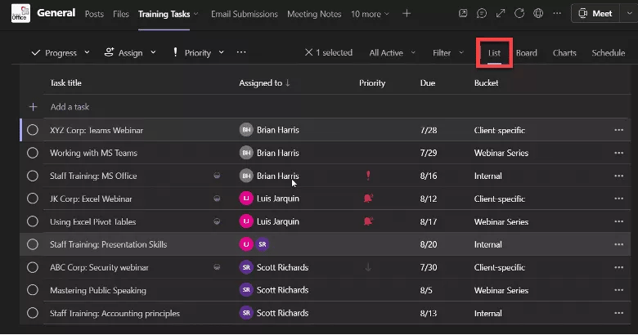Mark JK Corp: Excel Webinar task complete
638x335 pixels.
pyautogui.click(x=33, y=199)
